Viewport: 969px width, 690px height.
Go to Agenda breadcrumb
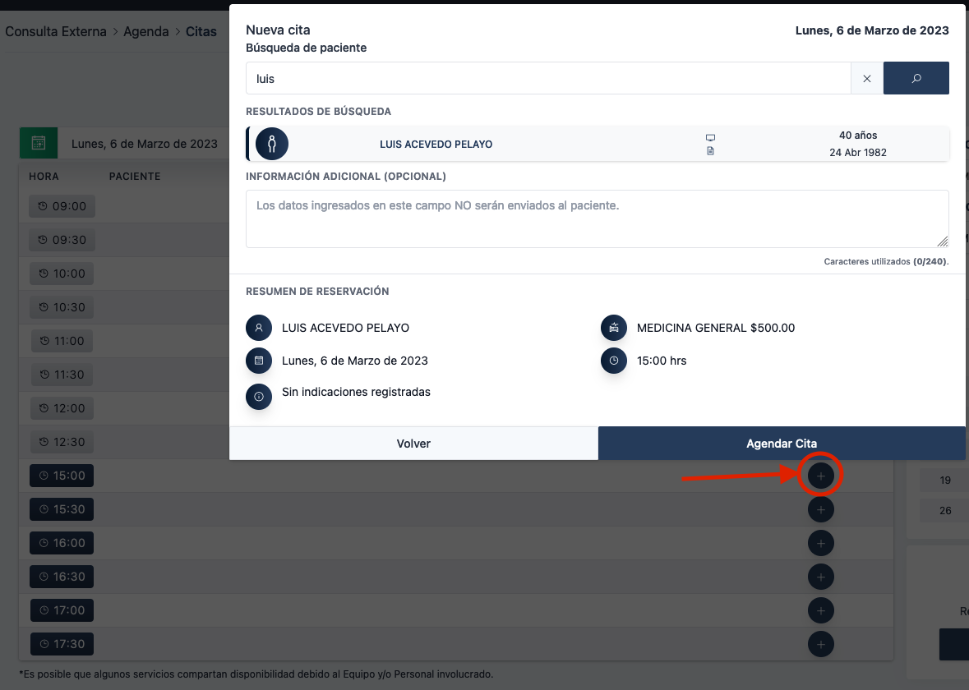[x=145, y=32]
